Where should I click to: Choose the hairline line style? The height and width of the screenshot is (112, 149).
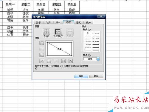pyautogui.click(x=88, y=36)
